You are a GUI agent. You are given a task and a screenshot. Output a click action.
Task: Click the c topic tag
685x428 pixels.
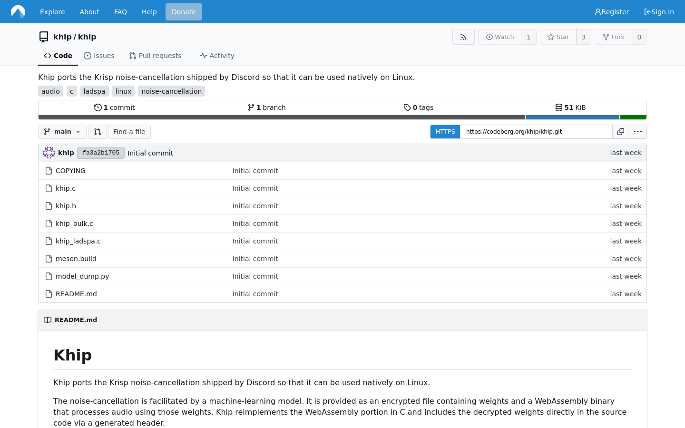71,91
